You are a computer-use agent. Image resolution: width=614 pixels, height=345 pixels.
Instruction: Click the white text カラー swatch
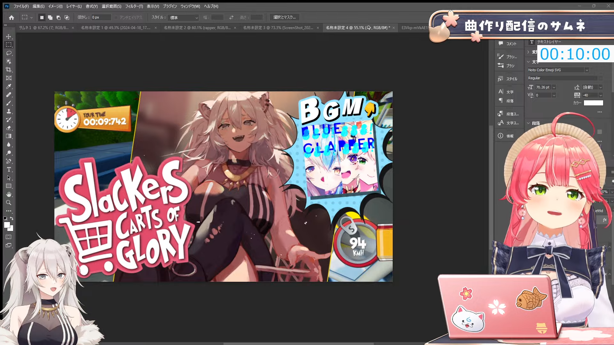click(x=594, y=103)
